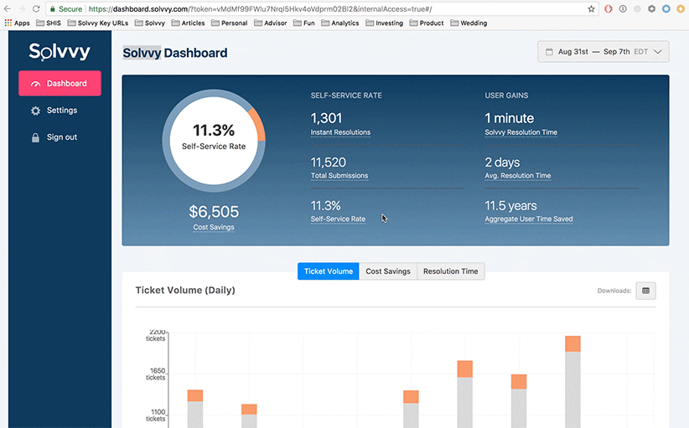Click the browser back arrow
The height and width of the screenshot is (428, 689).
pyautogui.click(x=7, y=8)
